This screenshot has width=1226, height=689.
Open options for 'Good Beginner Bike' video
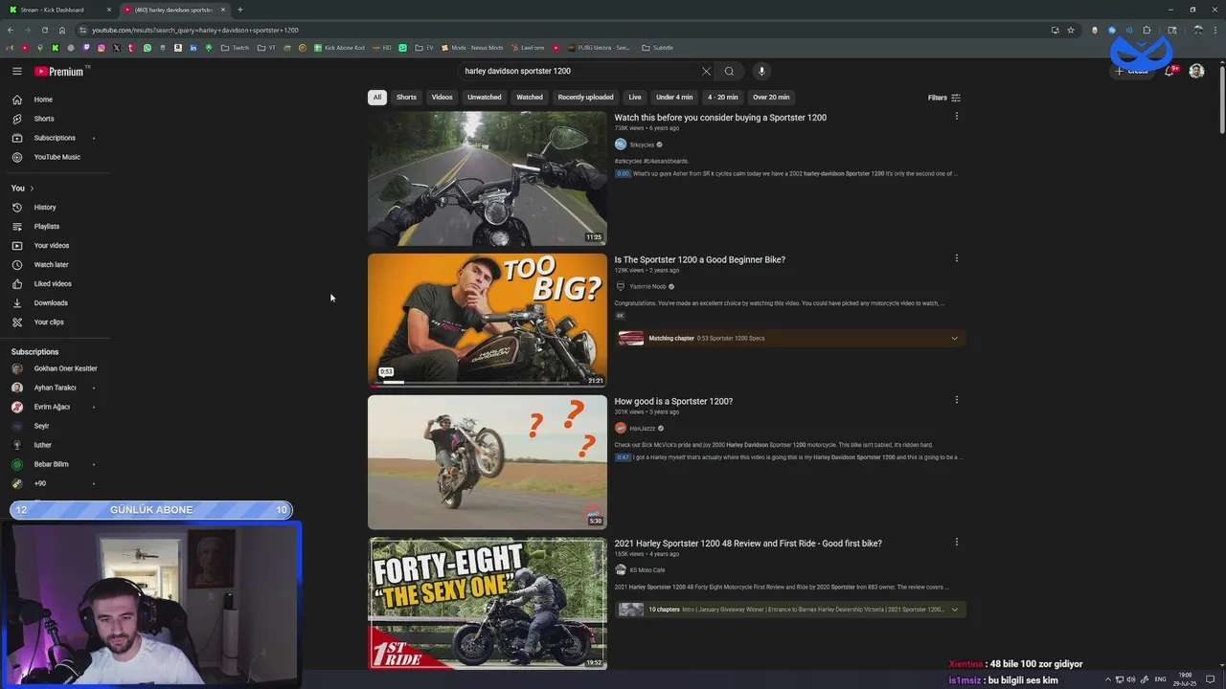pos(956,258)
